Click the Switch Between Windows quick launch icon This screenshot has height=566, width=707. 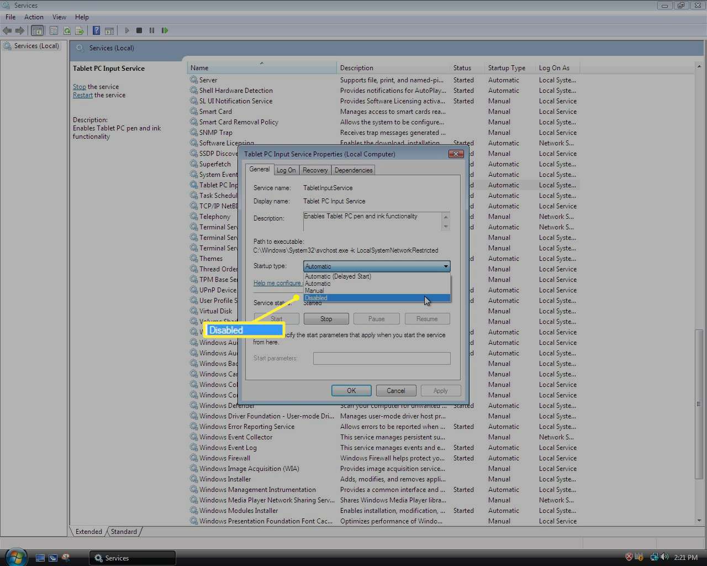point(53,558)
